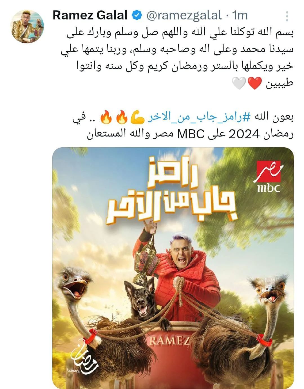The image size is (304, 389).
Task: Open the attached show poster image
Action: pos(173,268)
